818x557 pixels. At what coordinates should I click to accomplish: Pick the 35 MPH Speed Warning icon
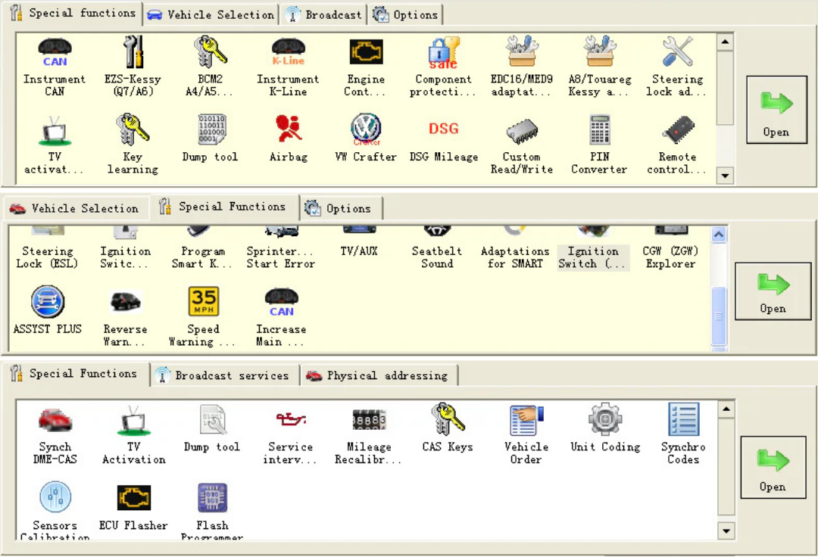point(203,302)
